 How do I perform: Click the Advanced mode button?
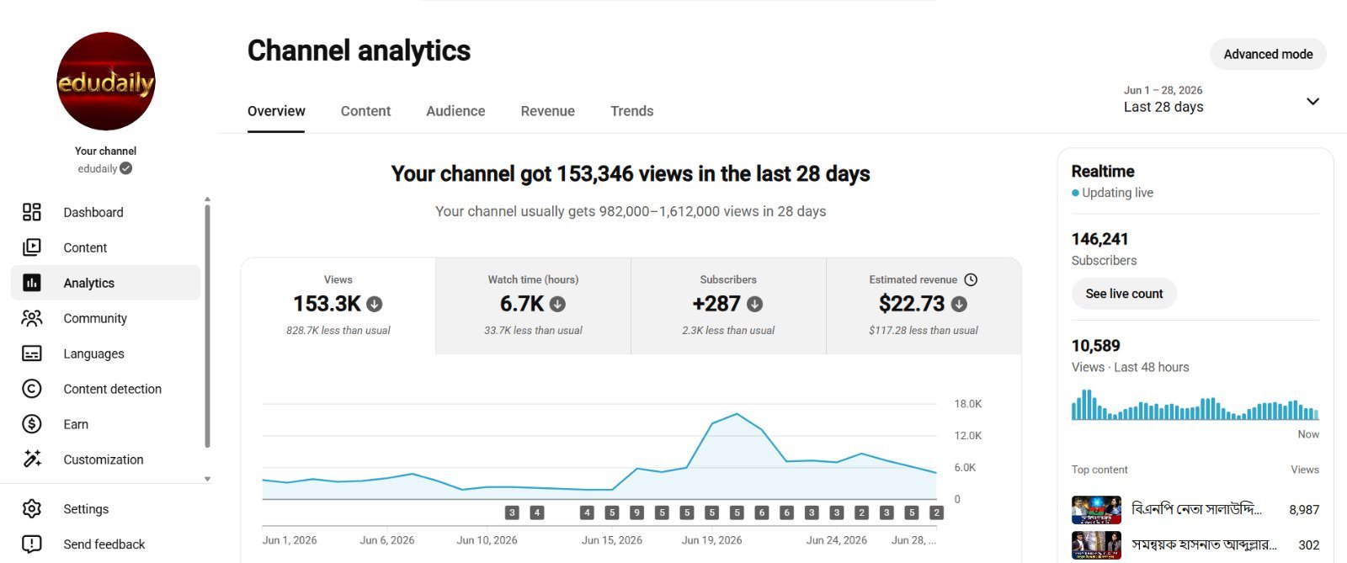pyautogui.click(x=1268, y=54)
